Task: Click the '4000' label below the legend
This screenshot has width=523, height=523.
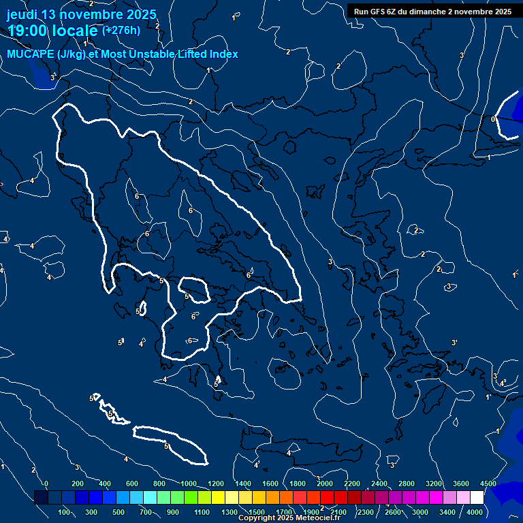Action: [475, 512]
